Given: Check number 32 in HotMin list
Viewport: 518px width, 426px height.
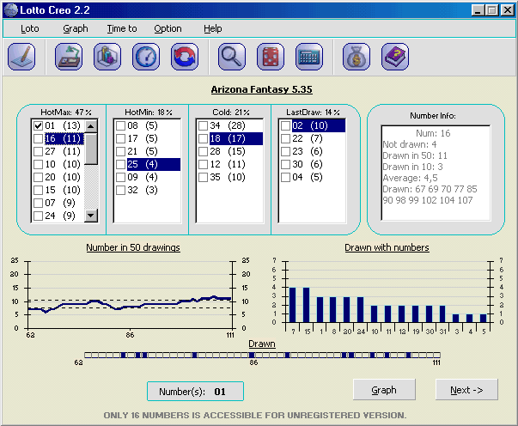Looking at the screenshot, I should coord(120,190).
